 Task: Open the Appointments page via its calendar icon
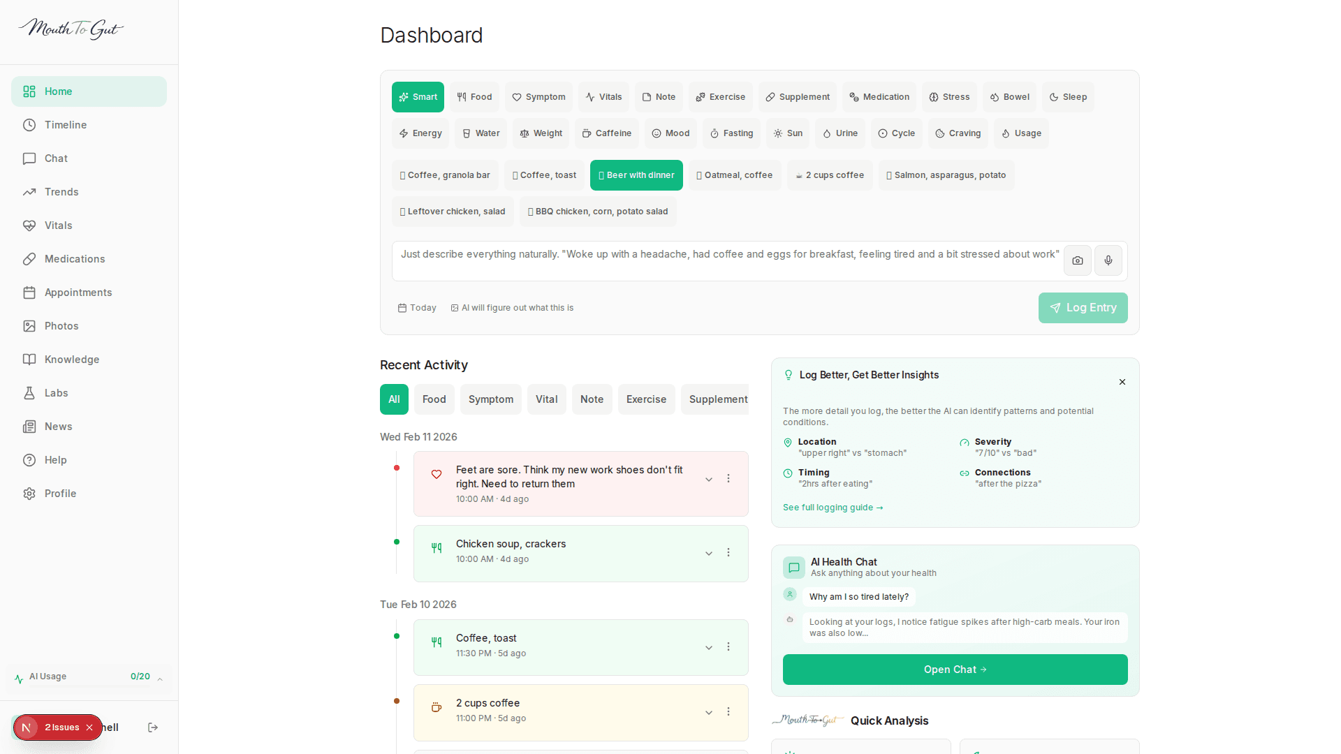tap(29, 293)
